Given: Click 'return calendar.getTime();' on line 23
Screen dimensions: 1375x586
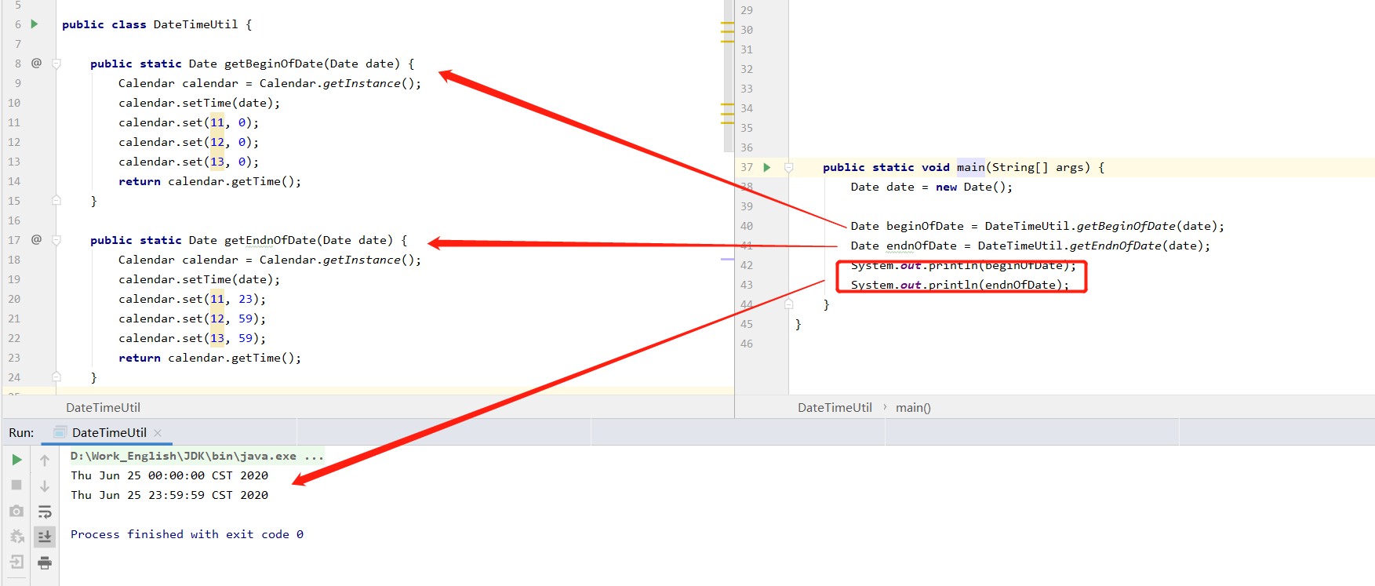Looking at the screenshot, I should coord(209,358).
